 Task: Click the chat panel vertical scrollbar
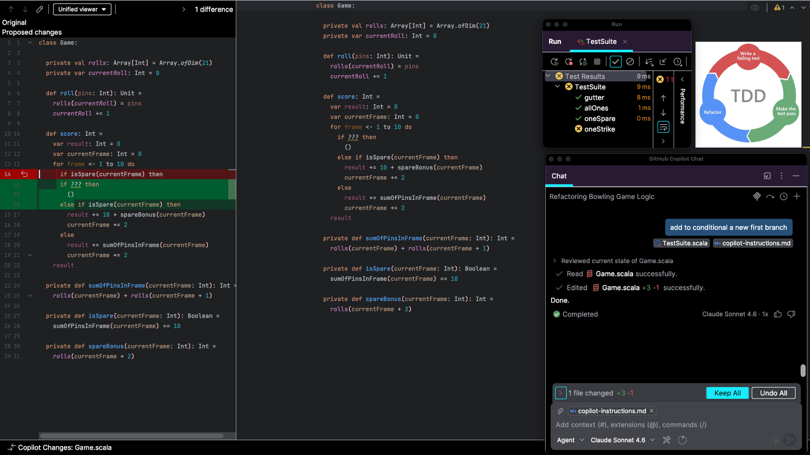803,370
